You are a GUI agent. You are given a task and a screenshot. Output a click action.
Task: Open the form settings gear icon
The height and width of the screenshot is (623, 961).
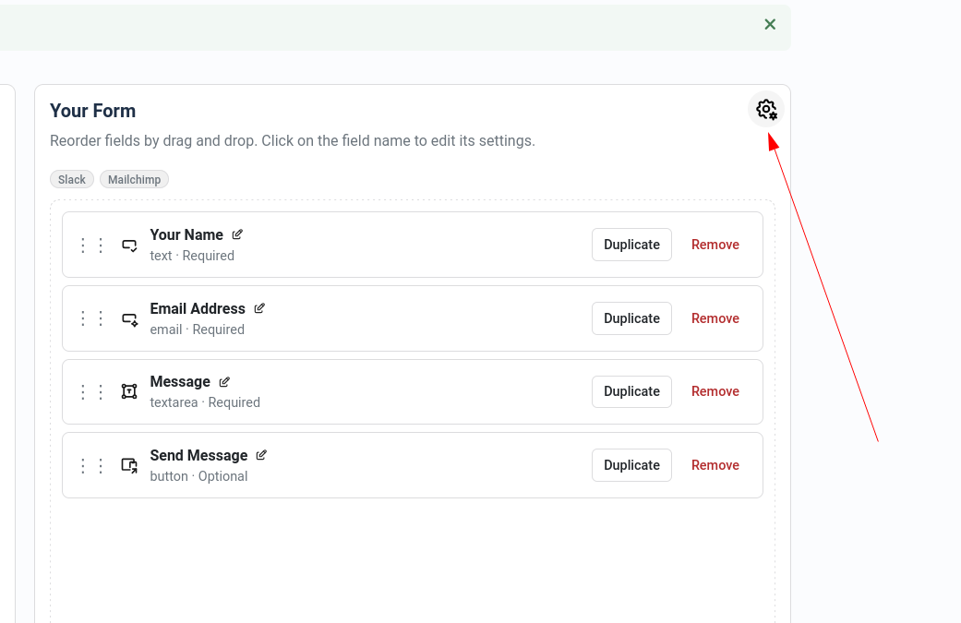tap(765, 109)
